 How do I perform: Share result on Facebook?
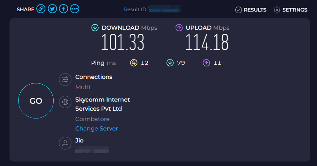pos(63,9)
